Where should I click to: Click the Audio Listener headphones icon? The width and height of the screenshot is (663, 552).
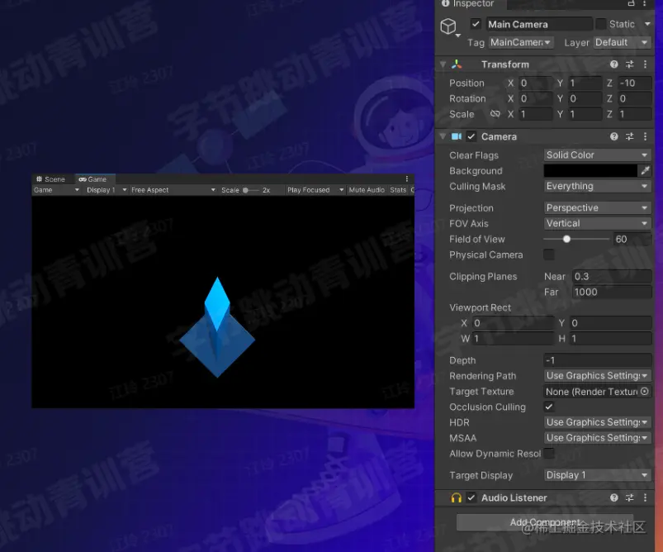coord(457,497)
